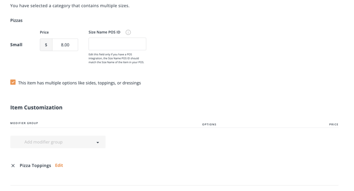Click the POS integration helper text
The height and width of the screenshot is (191, 354).
point(116,59)
